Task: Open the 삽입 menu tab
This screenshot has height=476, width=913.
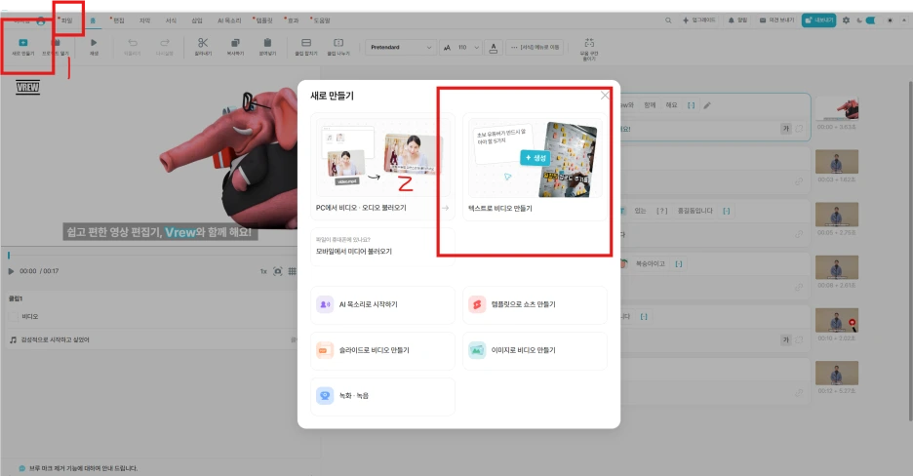Action: click(x=197, y=20)
